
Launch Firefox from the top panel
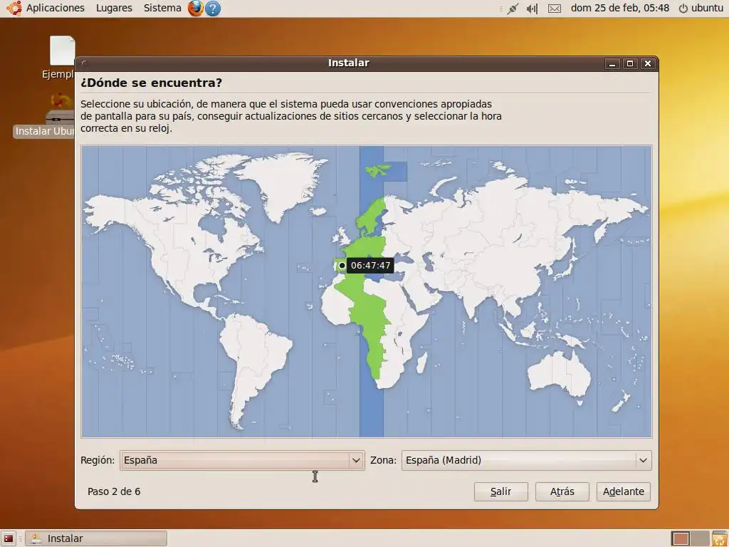[x=196, y=8]
